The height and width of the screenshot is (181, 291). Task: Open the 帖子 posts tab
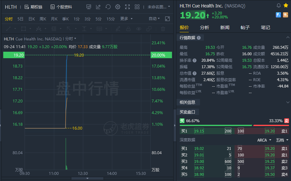tap(245, 27)
